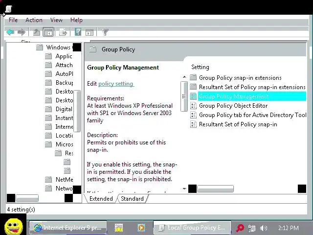Screen dimensions: 313x235
Task: Select the Micros folder tree item
Action: pyautogui.click(x=59, y=144)
